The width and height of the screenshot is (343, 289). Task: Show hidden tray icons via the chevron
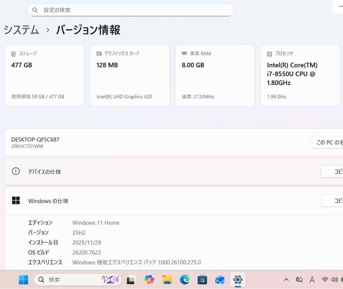[286, 279]
